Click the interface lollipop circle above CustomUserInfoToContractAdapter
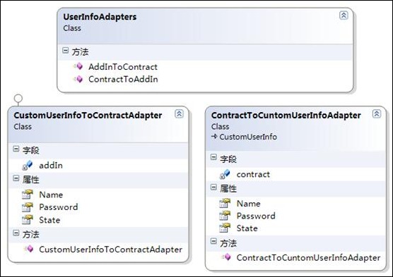The height and width of the screenshot is (277, 393). pyautogui.click(x=18, y=98)
